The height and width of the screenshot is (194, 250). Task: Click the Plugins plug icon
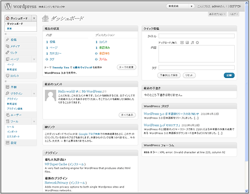pyautogui.click(x=7, y=93)
